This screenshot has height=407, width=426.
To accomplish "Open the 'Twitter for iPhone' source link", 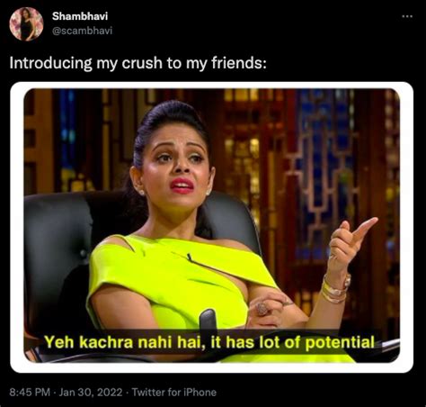I will [x=174, y=392].
